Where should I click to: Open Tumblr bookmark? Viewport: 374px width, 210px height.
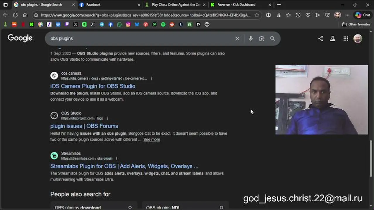[181, 24]
